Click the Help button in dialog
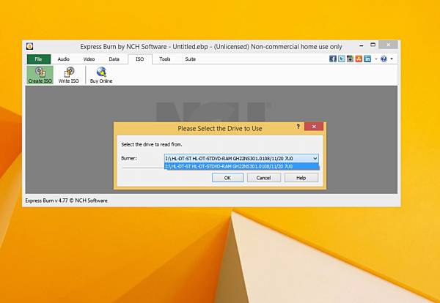This screenshot has width=440, height=303. coord(301,178)
